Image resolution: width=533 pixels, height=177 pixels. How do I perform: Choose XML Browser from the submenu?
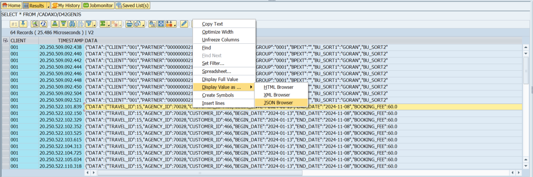[277, 95]
